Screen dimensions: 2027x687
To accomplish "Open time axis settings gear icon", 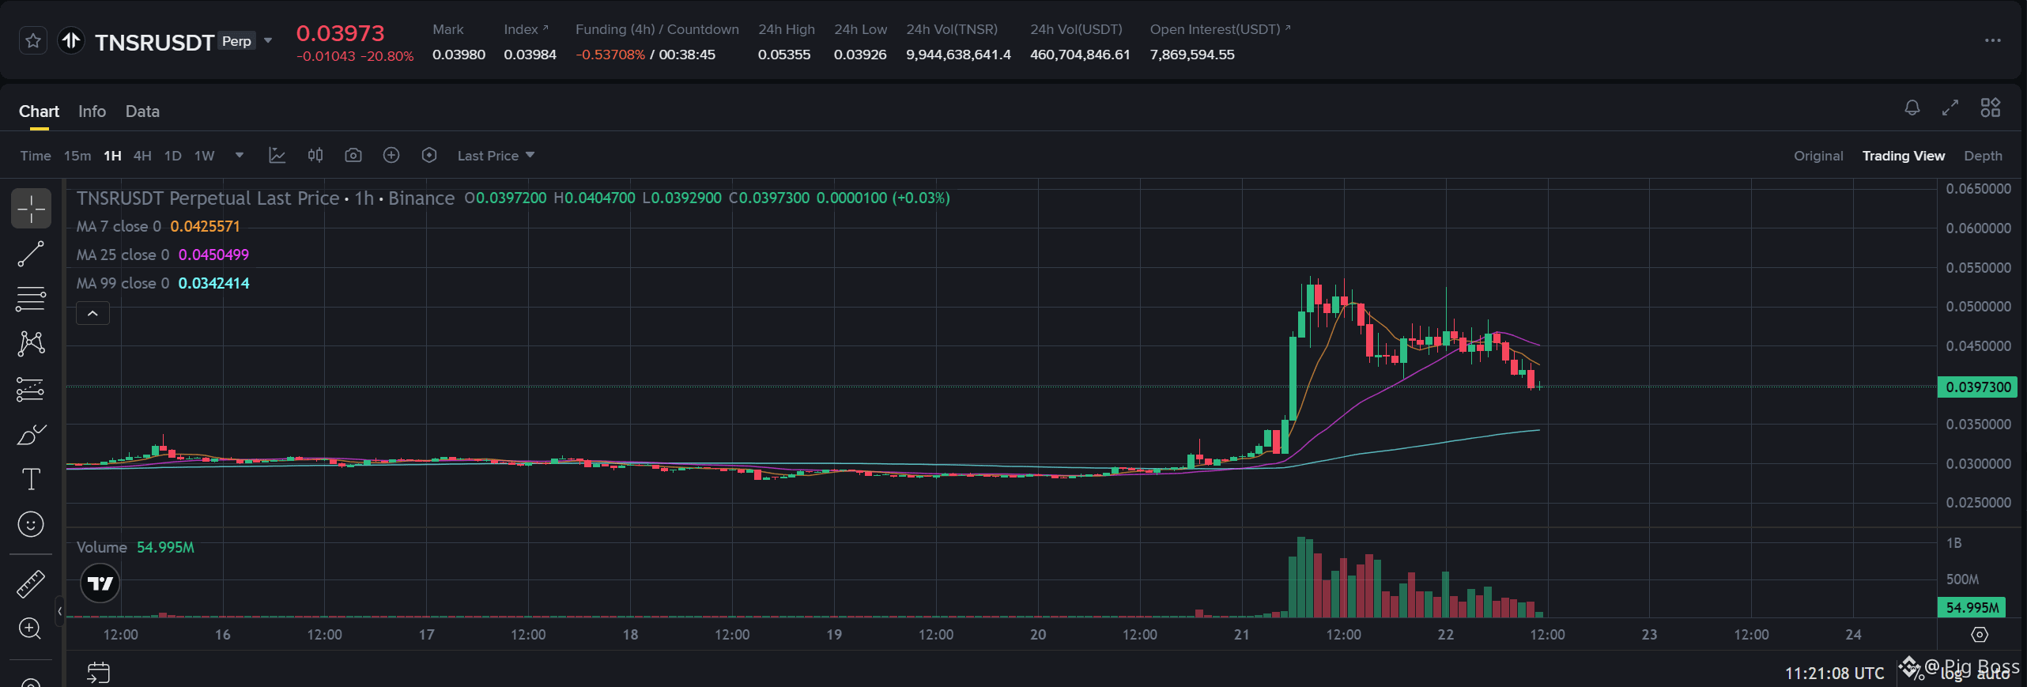I will [x=1979, y=635].
